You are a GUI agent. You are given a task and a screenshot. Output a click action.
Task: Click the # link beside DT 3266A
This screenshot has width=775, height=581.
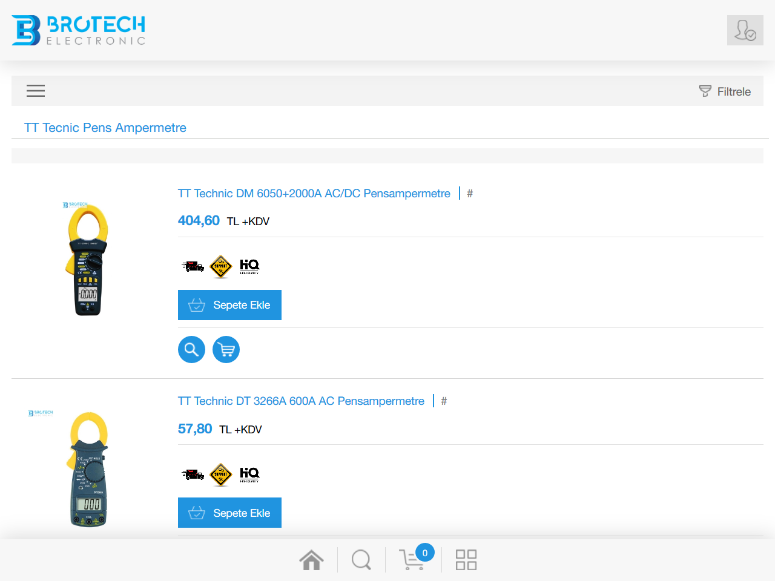(x=444, y=401)
